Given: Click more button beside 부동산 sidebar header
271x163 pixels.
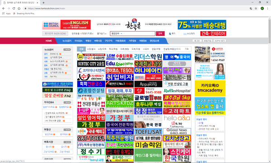Looking at the screenshot, I should pos(67,130).
